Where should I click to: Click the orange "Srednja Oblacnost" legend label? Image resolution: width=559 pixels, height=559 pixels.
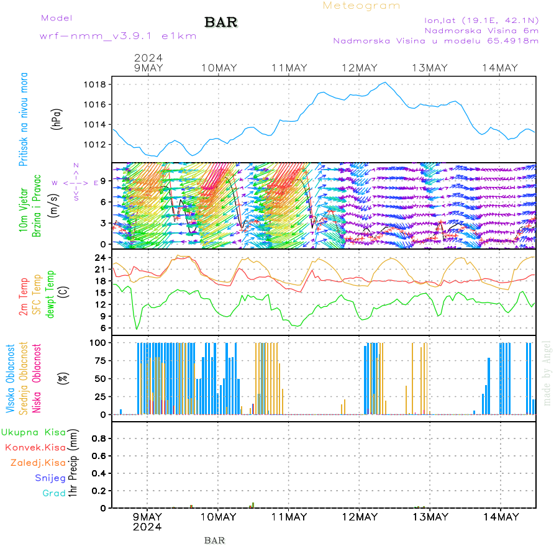click(23, 378)
